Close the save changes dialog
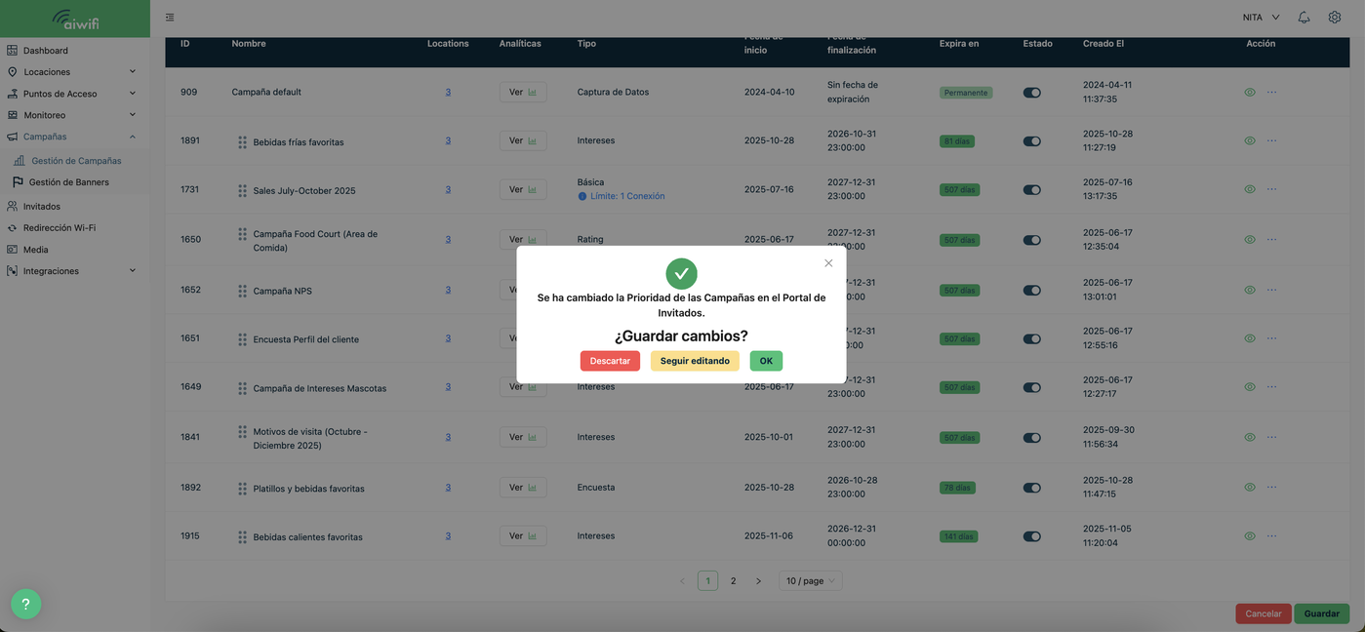1365x632 pixels. click(828, 263)
